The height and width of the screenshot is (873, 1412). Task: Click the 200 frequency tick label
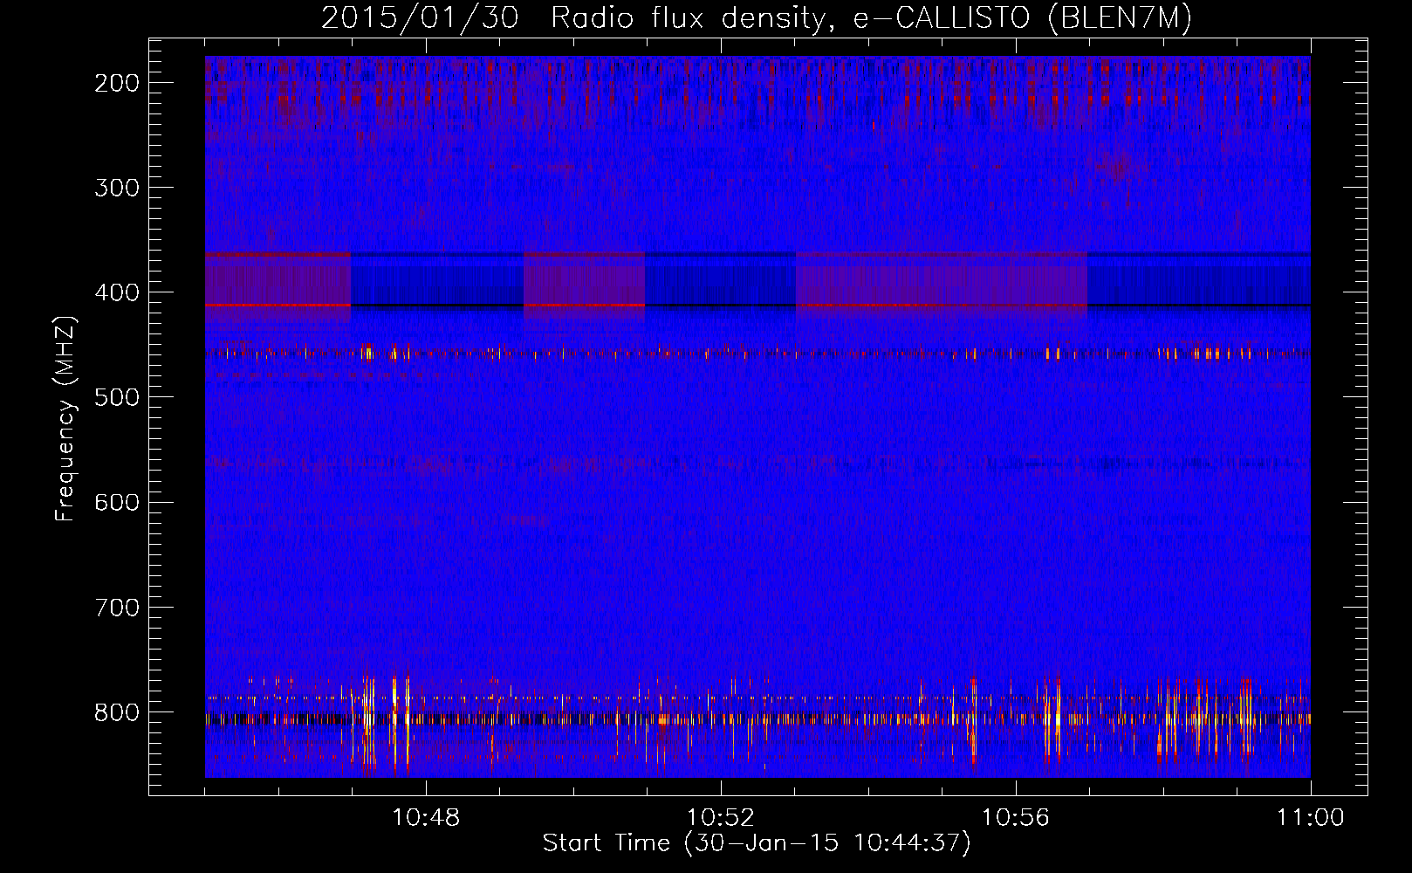tap(117, 83)
